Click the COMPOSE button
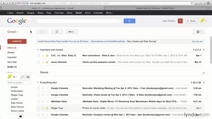Screen dimensions: 212x119 click(x=17, y=41)
